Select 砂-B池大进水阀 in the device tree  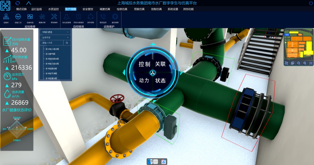pos(52,64)
